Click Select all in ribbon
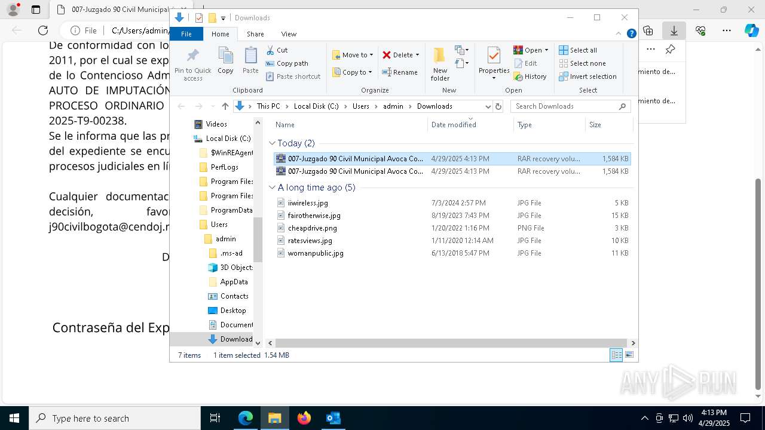Viewport: 765px width, 430px height. [578, 50]
